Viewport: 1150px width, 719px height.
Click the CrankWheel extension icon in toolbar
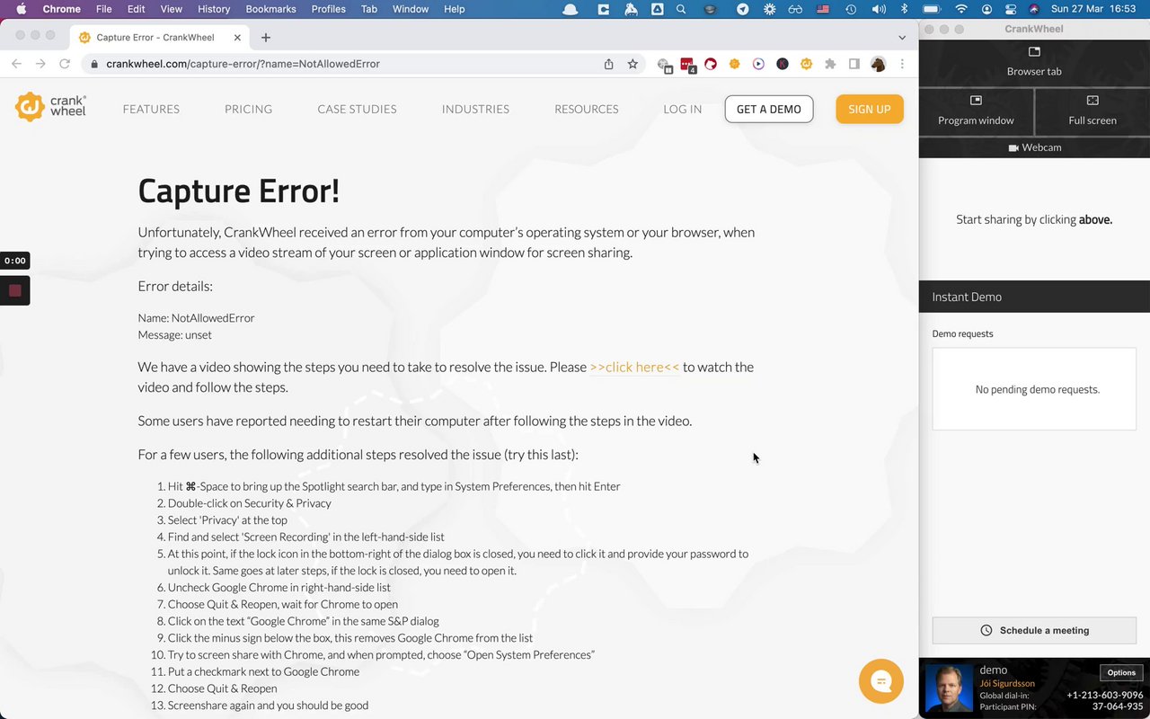(806, 64)
